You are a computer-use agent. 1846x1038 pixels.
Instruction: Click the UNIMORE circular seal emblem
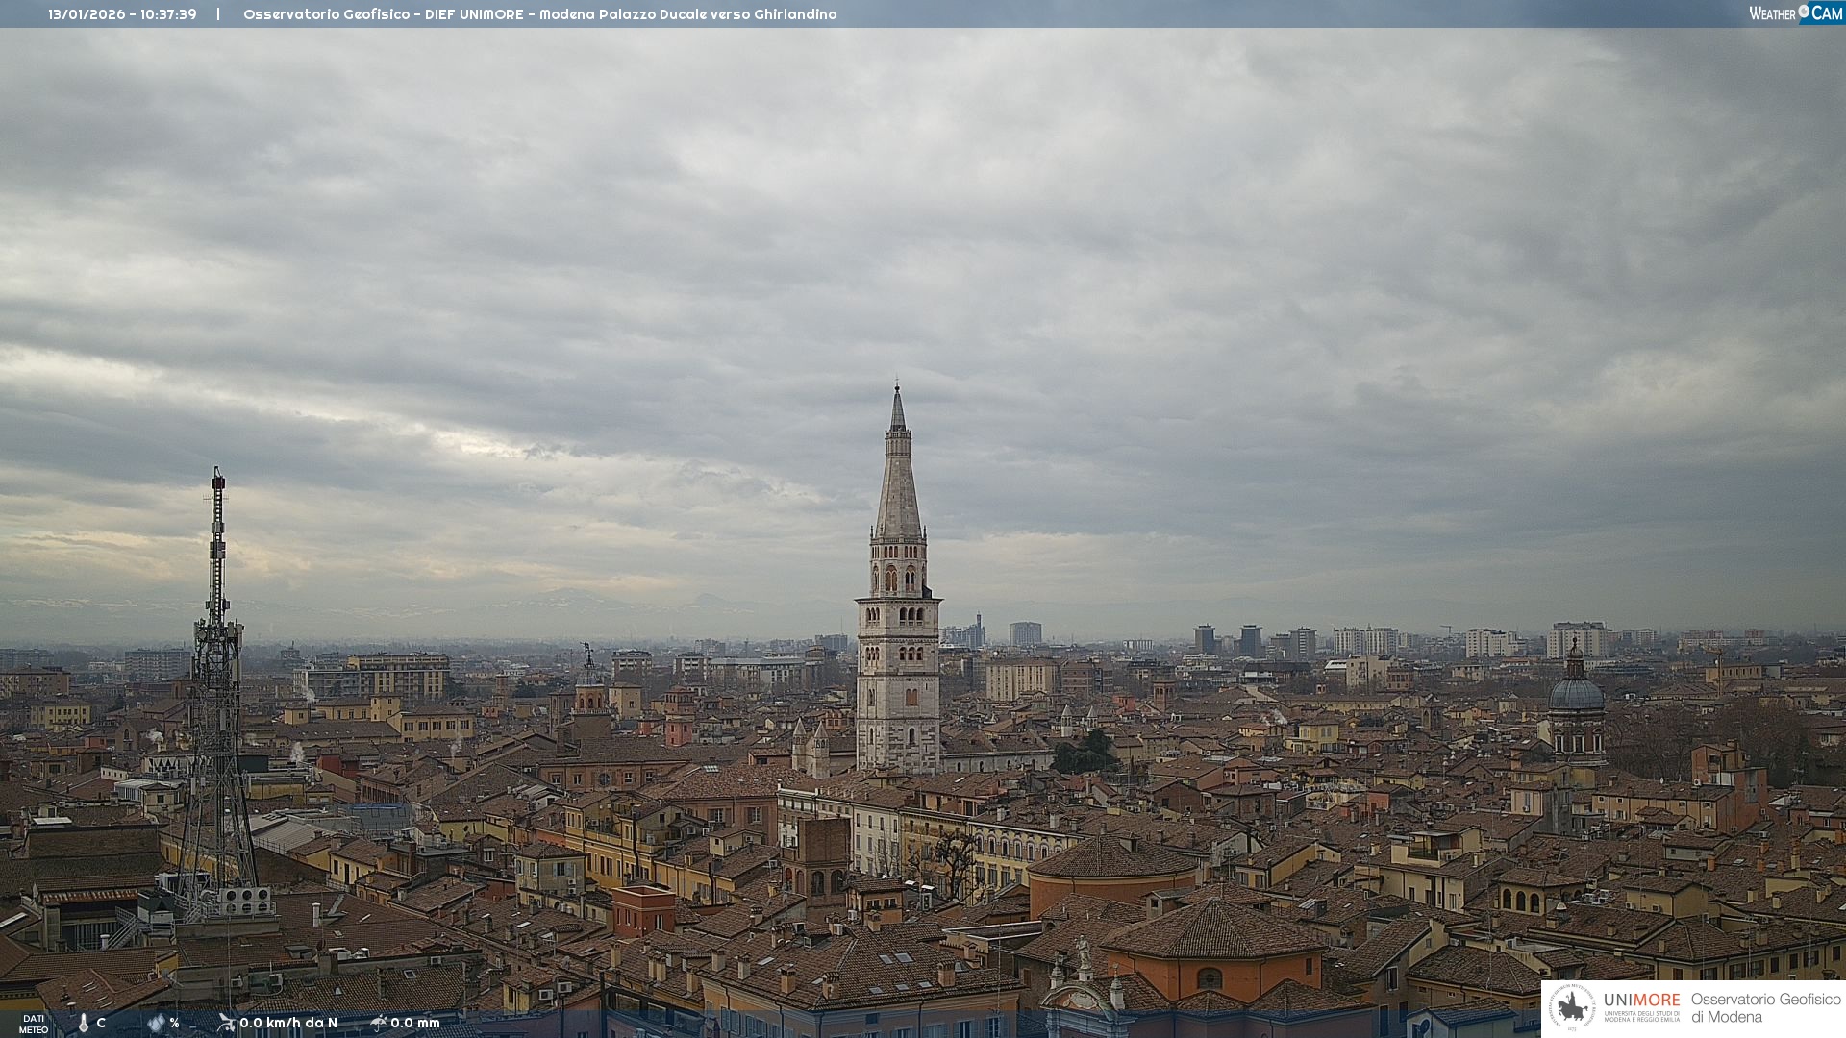click(1572, 1007)
